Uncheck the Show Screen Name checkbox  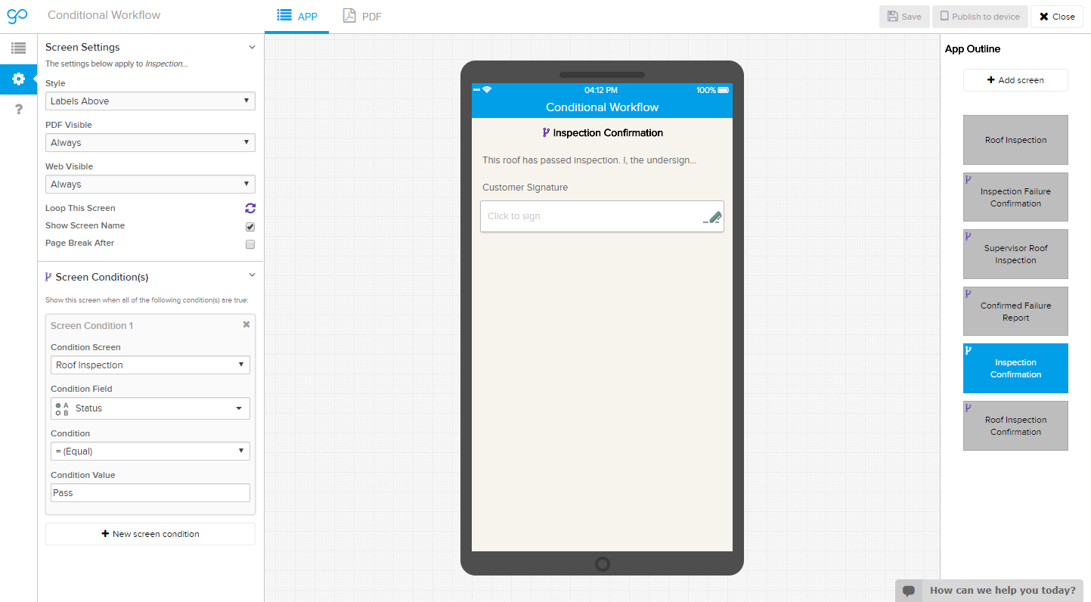(x=250, y=226)
